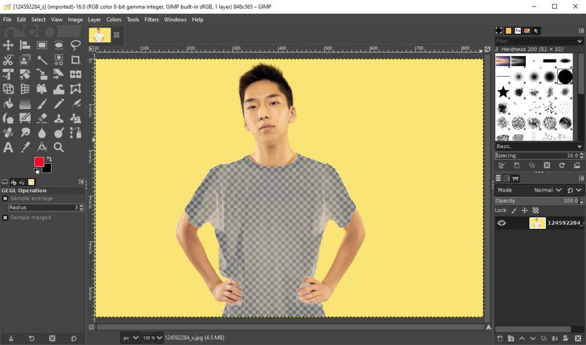
Task: Select the Fuzzy Select tool
Action: coord(42,60)
